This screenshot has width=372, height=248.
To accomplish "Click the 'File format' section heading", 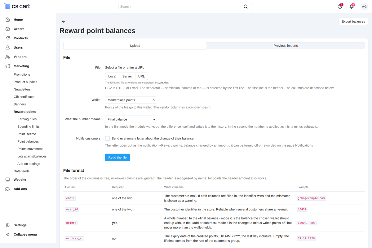I will [74, 170].
